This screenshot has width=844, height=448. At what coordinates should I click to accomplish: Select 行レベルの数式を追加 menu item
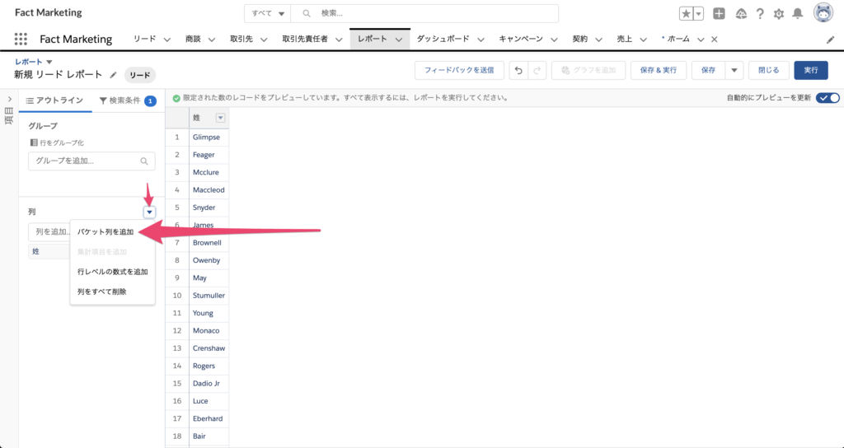[x=112, y=272]
